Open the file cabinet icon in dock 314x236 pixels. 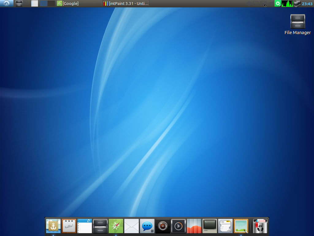pyautogui.click(x=100, y=226)
